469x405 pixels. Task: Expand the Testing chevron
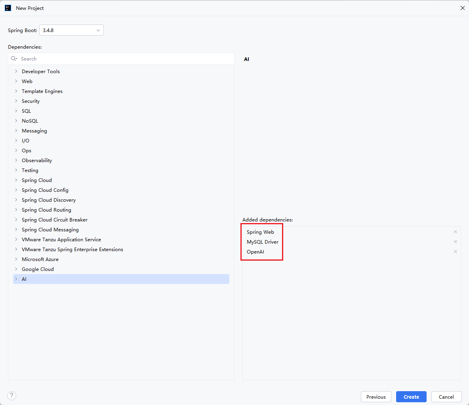16,170
